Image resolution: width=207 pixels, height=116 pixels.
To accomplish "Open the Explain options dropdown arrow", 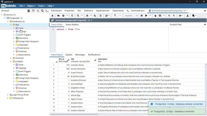I will (164, 16).
